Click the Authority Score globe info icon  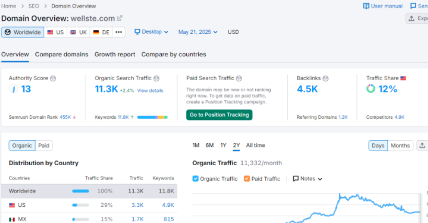pos(53,79)
